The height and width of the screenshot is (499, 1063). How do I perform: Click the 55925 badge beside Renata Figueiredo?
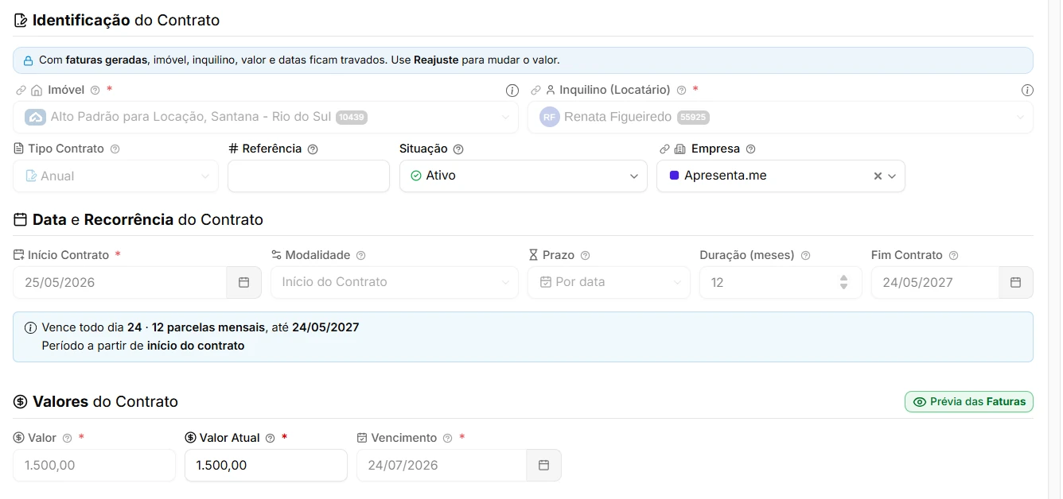click(693, 118)
